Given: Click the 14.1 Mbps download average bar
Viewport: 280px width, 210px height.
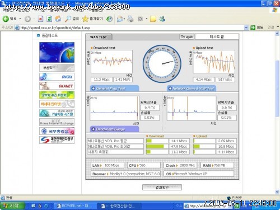Looking at the screenshot, I should [157, 141].
